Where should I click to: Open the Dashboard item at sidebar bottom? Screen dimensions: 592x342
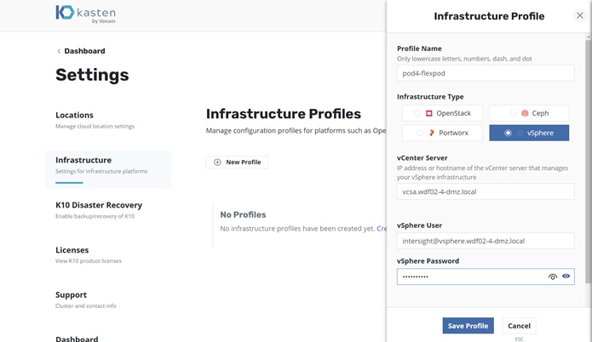click(77, 339)
